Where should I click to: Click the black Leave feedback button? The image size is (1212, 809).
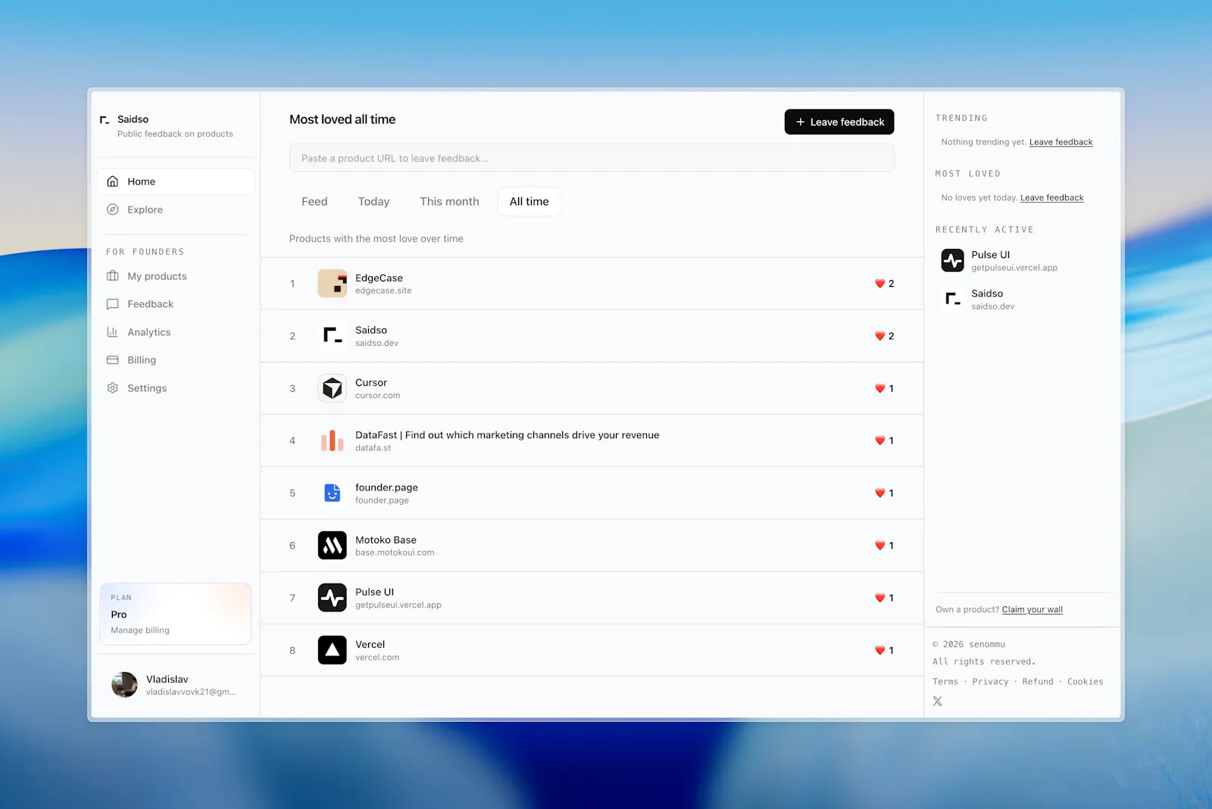tap(839, 122)
